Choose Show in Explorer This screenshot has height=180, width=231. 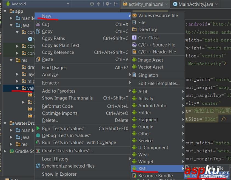(x=83, y=174)
